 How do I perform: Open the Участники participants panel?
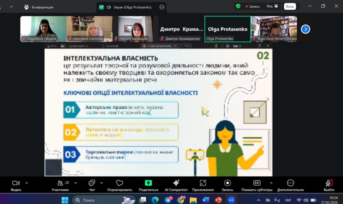coord(60,183)
